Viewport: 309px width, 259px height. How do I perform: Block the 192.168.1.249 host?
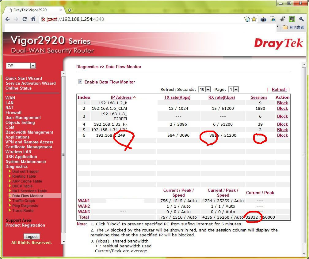[x=282, y=135]
